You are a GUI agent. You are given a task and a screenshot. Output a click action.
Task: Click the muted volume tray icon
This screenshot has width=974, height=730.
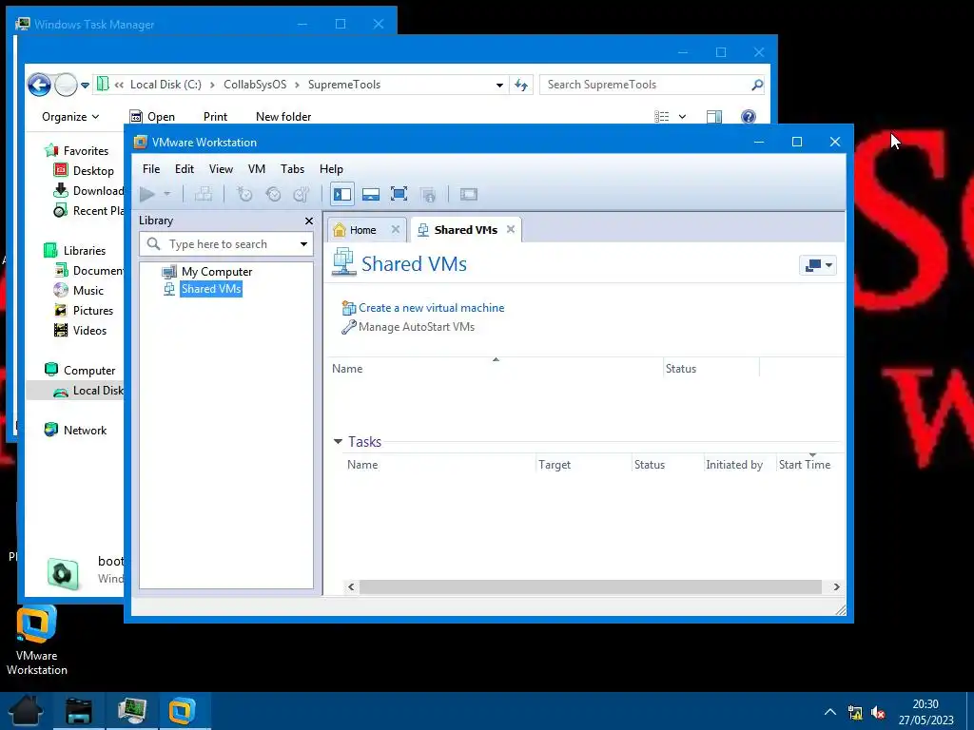[878, 712]
